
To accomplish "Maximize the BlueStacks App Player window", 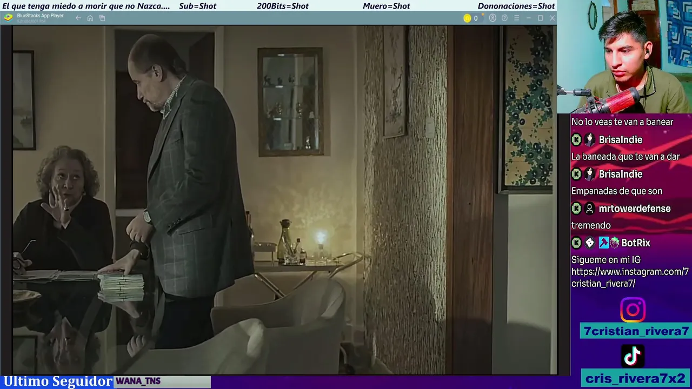I will tap(540, 18).
